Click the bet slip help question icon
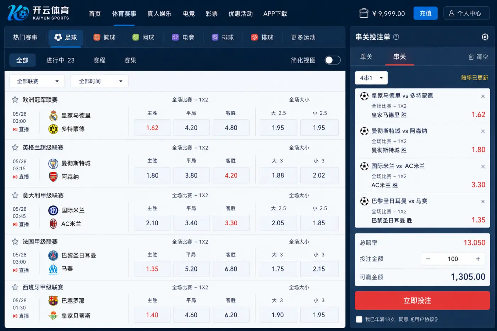Viewport: 497px width, 331px height. coord(396,37)
